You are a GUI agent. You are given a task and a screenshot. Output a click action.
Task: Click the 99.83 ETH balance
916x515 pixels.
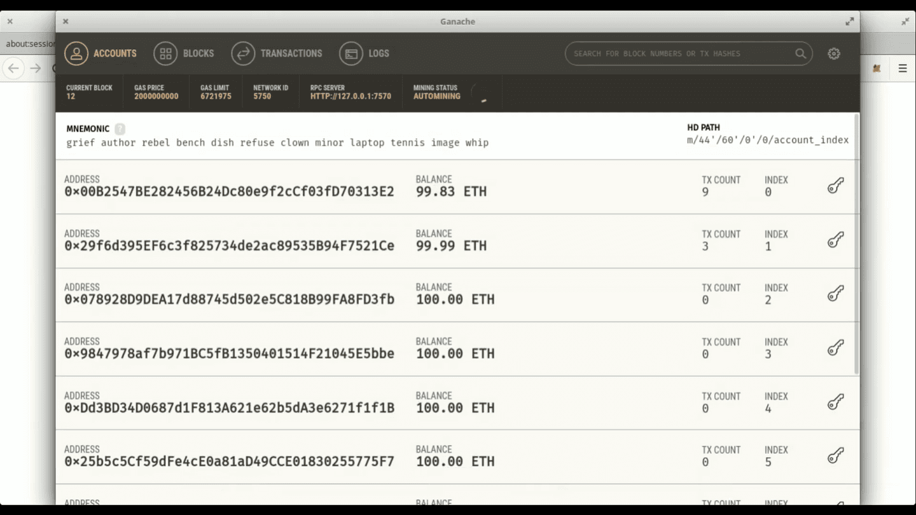(x=451, y=191)
